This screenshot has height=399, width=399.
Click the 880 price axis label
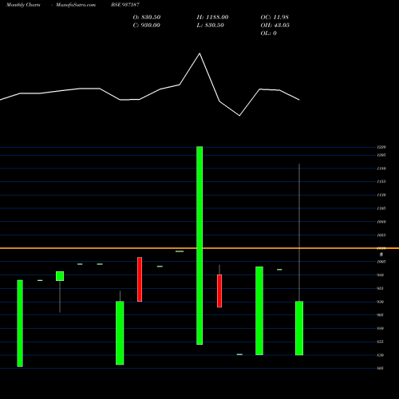pyautogui.click(x=381, y=329)
